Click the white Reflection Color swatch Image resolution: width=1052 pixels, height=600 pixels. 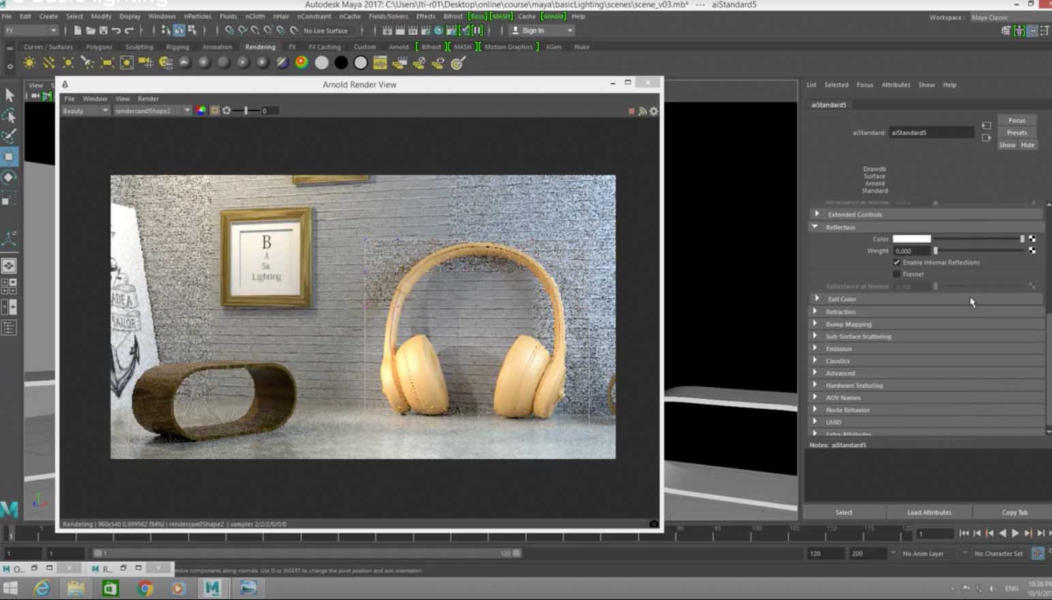click(x=912, y=239)
